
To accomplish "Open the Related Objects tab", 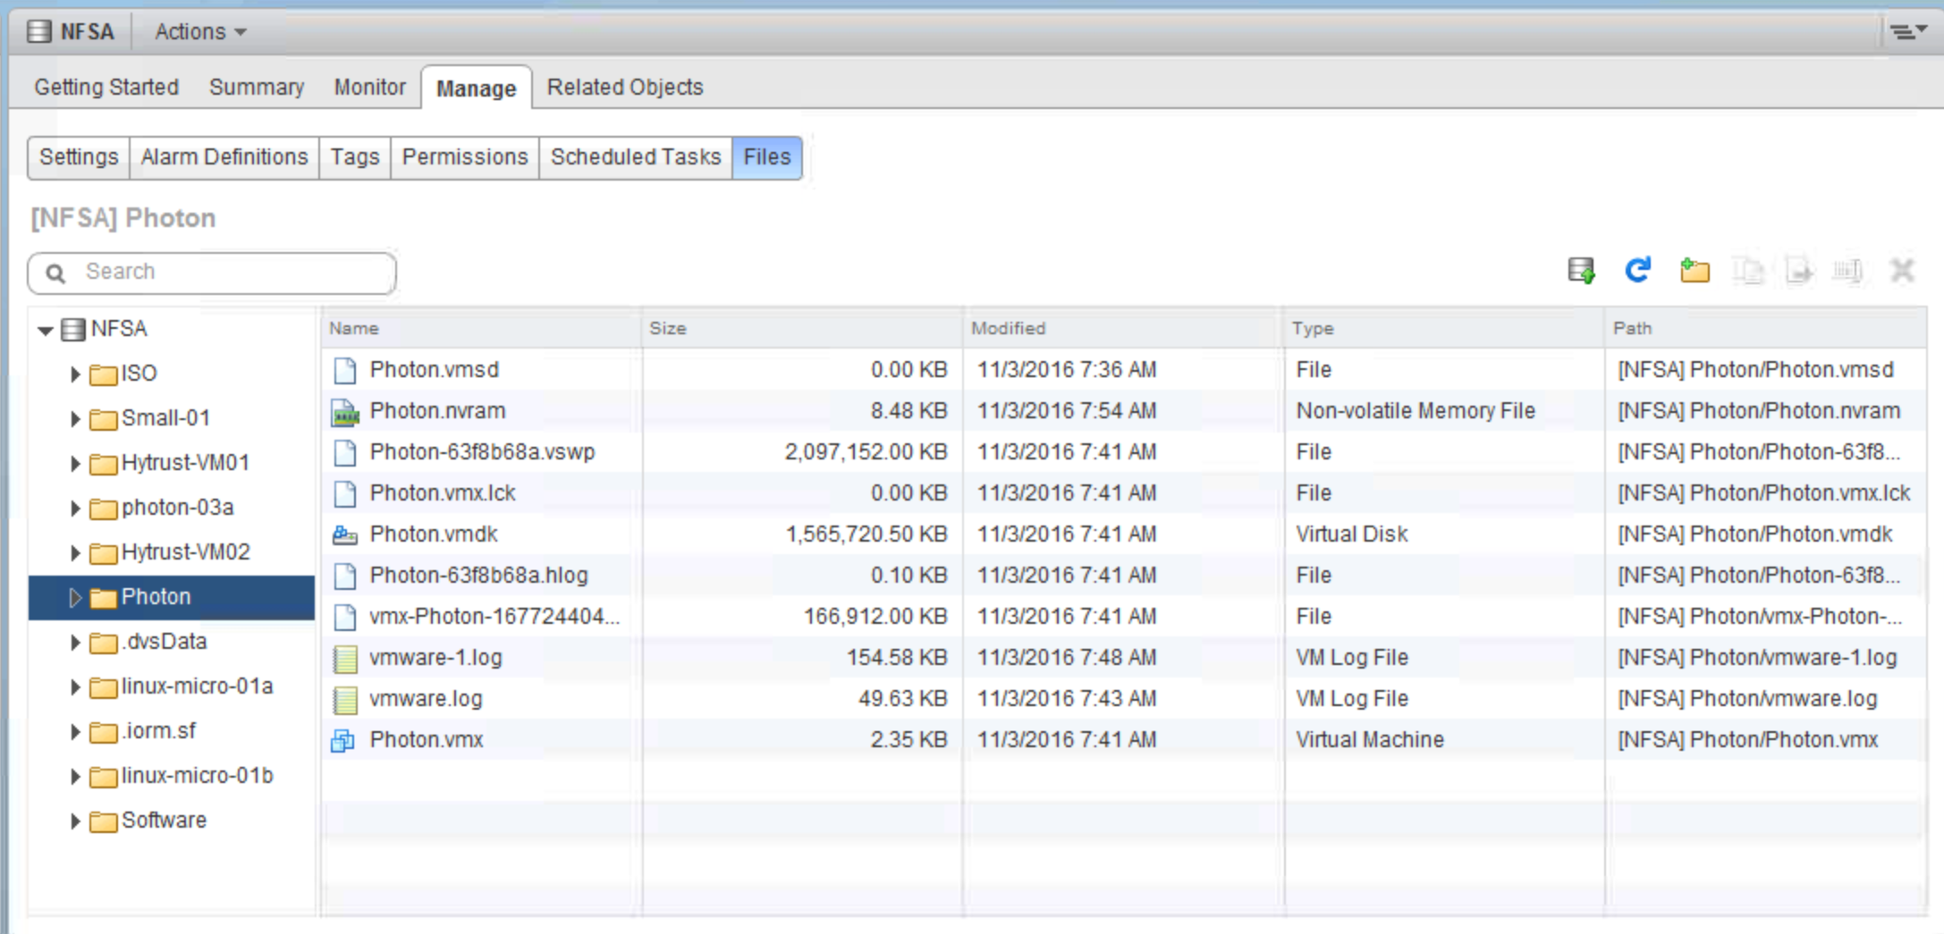I will coord(624,88).
